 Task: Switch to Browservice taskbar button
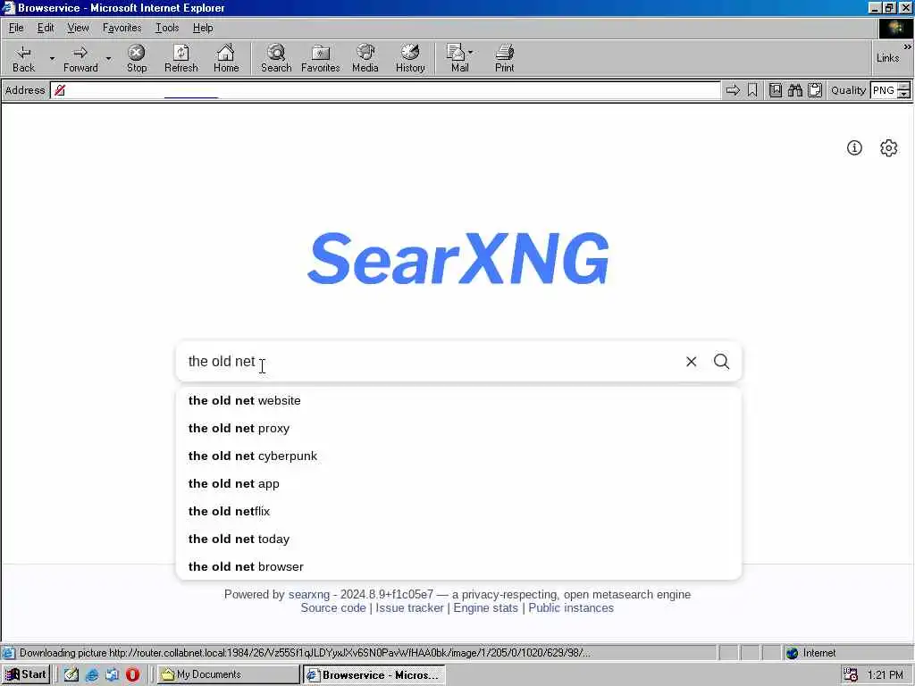(374, 674)
